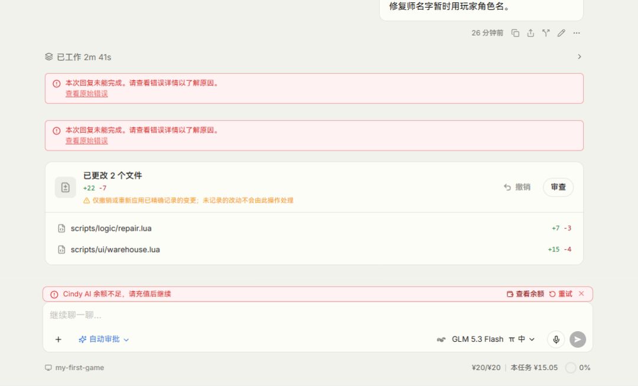Click 查看余额 in the balance warning
638x386 pixels.
click(525, 294)
